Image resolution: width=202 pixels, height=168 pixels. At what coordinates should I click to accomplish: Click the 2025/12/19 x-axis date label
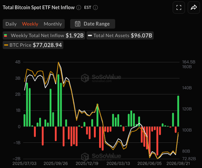(87, 164)
